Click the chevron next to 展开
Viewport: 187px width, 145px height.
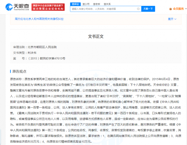tap(175, 19)
